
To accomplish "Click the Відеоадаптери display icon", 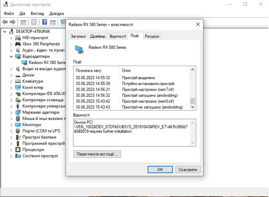I will [x=18, y=56].
